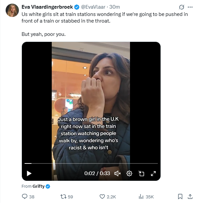197x203 pixels.
Task: Open the @EvaVlaar handle link
Action: (x=93, y=7)
